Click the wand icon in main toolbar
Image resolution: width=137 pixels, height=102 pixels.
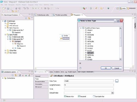[96, 8]
